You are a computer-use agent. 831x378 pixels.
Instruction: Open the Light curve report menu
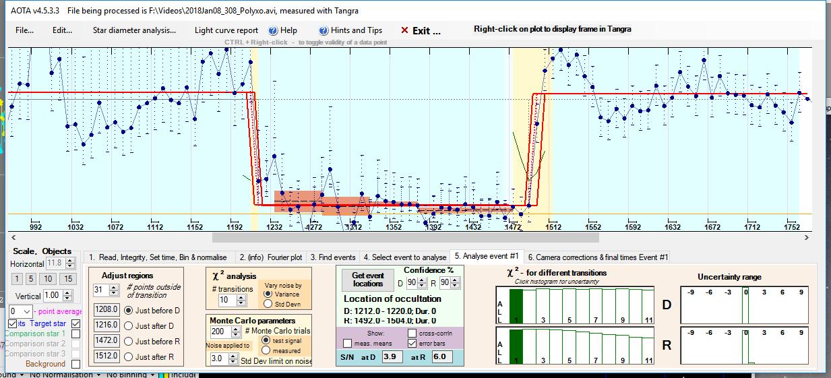226,30
